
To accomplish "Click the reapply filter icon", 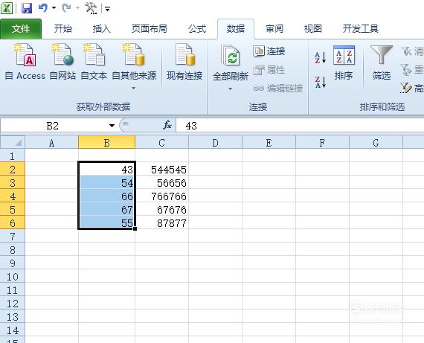I will (406, 70).
